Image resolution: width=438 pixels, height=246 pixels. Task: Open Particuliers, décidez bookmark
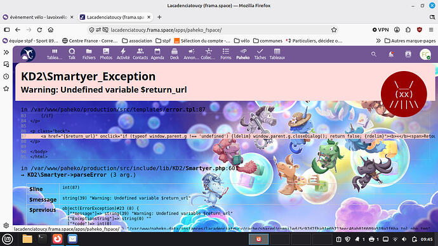click(x=314, y=41)
